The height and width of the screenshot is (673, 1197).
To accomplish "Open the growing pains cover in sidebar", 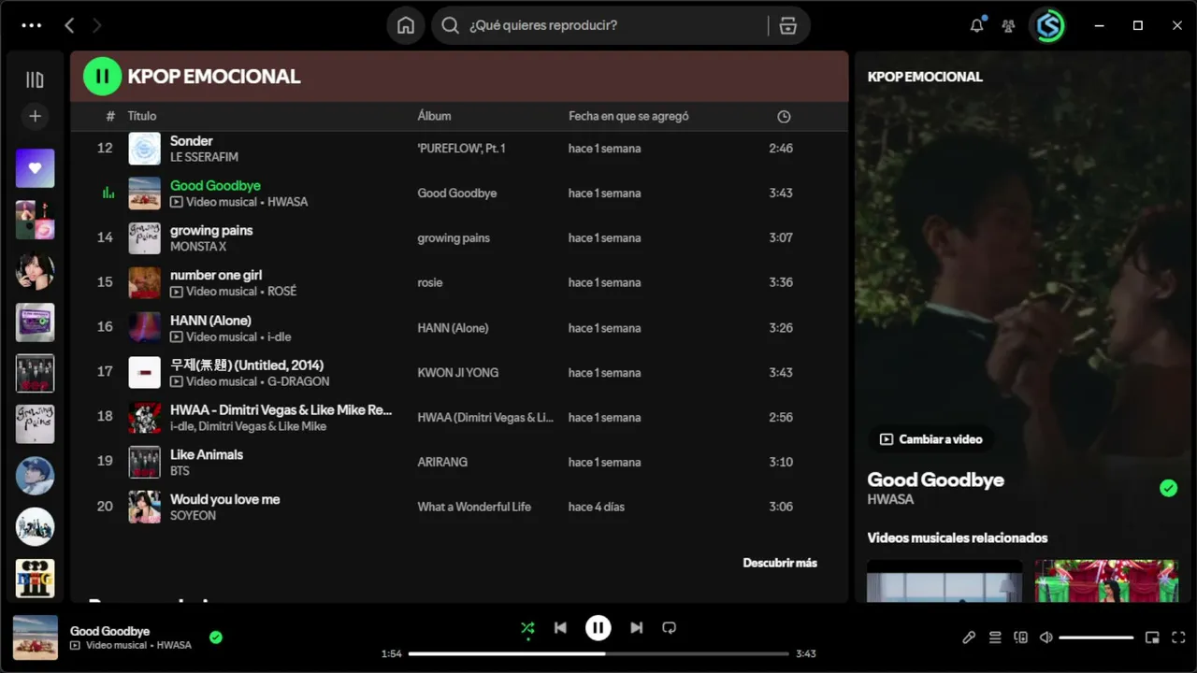I will pos(35,424).
